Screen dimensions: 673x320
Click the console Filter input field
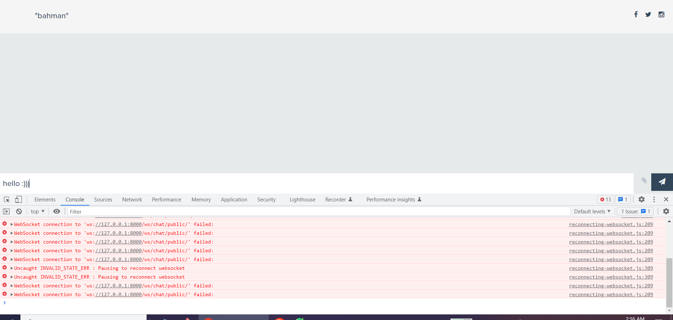tap(319, 212)
